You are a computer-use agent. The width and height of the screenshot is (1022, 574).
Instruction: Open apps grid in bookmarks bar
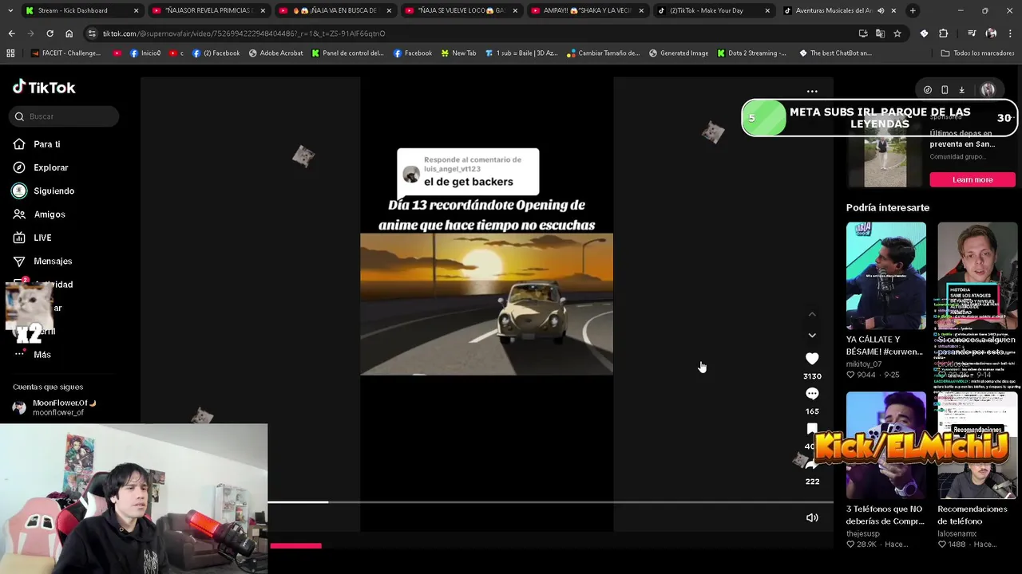click(10, 53)
